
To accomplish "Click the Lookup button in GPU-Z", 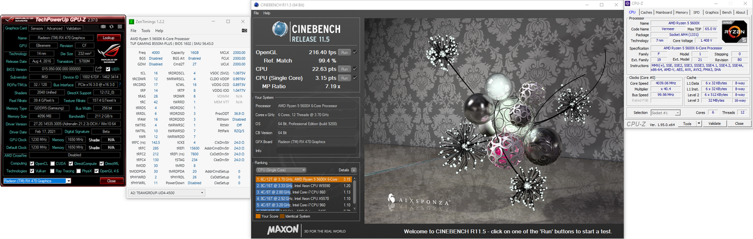I will tap(109, 38).
